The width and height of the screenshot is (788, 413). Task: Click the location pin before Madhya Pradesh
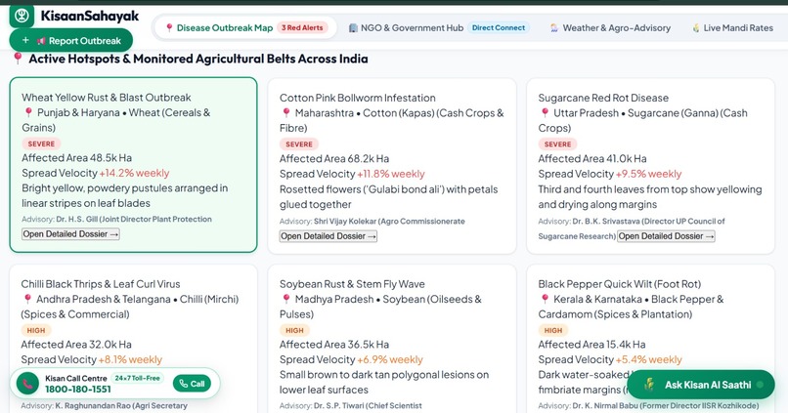point(286,299)
